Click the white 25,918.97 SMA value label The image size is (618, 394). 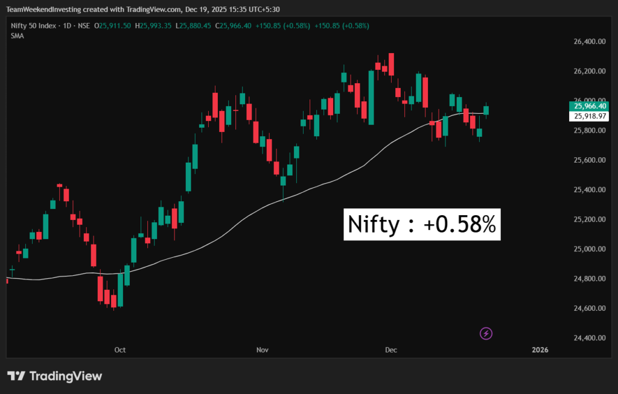tap(590, 116)
